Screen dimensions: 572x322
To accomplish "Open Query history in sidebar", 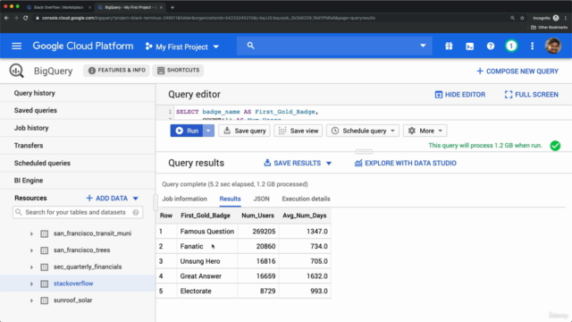I will [x=35, y=93].
